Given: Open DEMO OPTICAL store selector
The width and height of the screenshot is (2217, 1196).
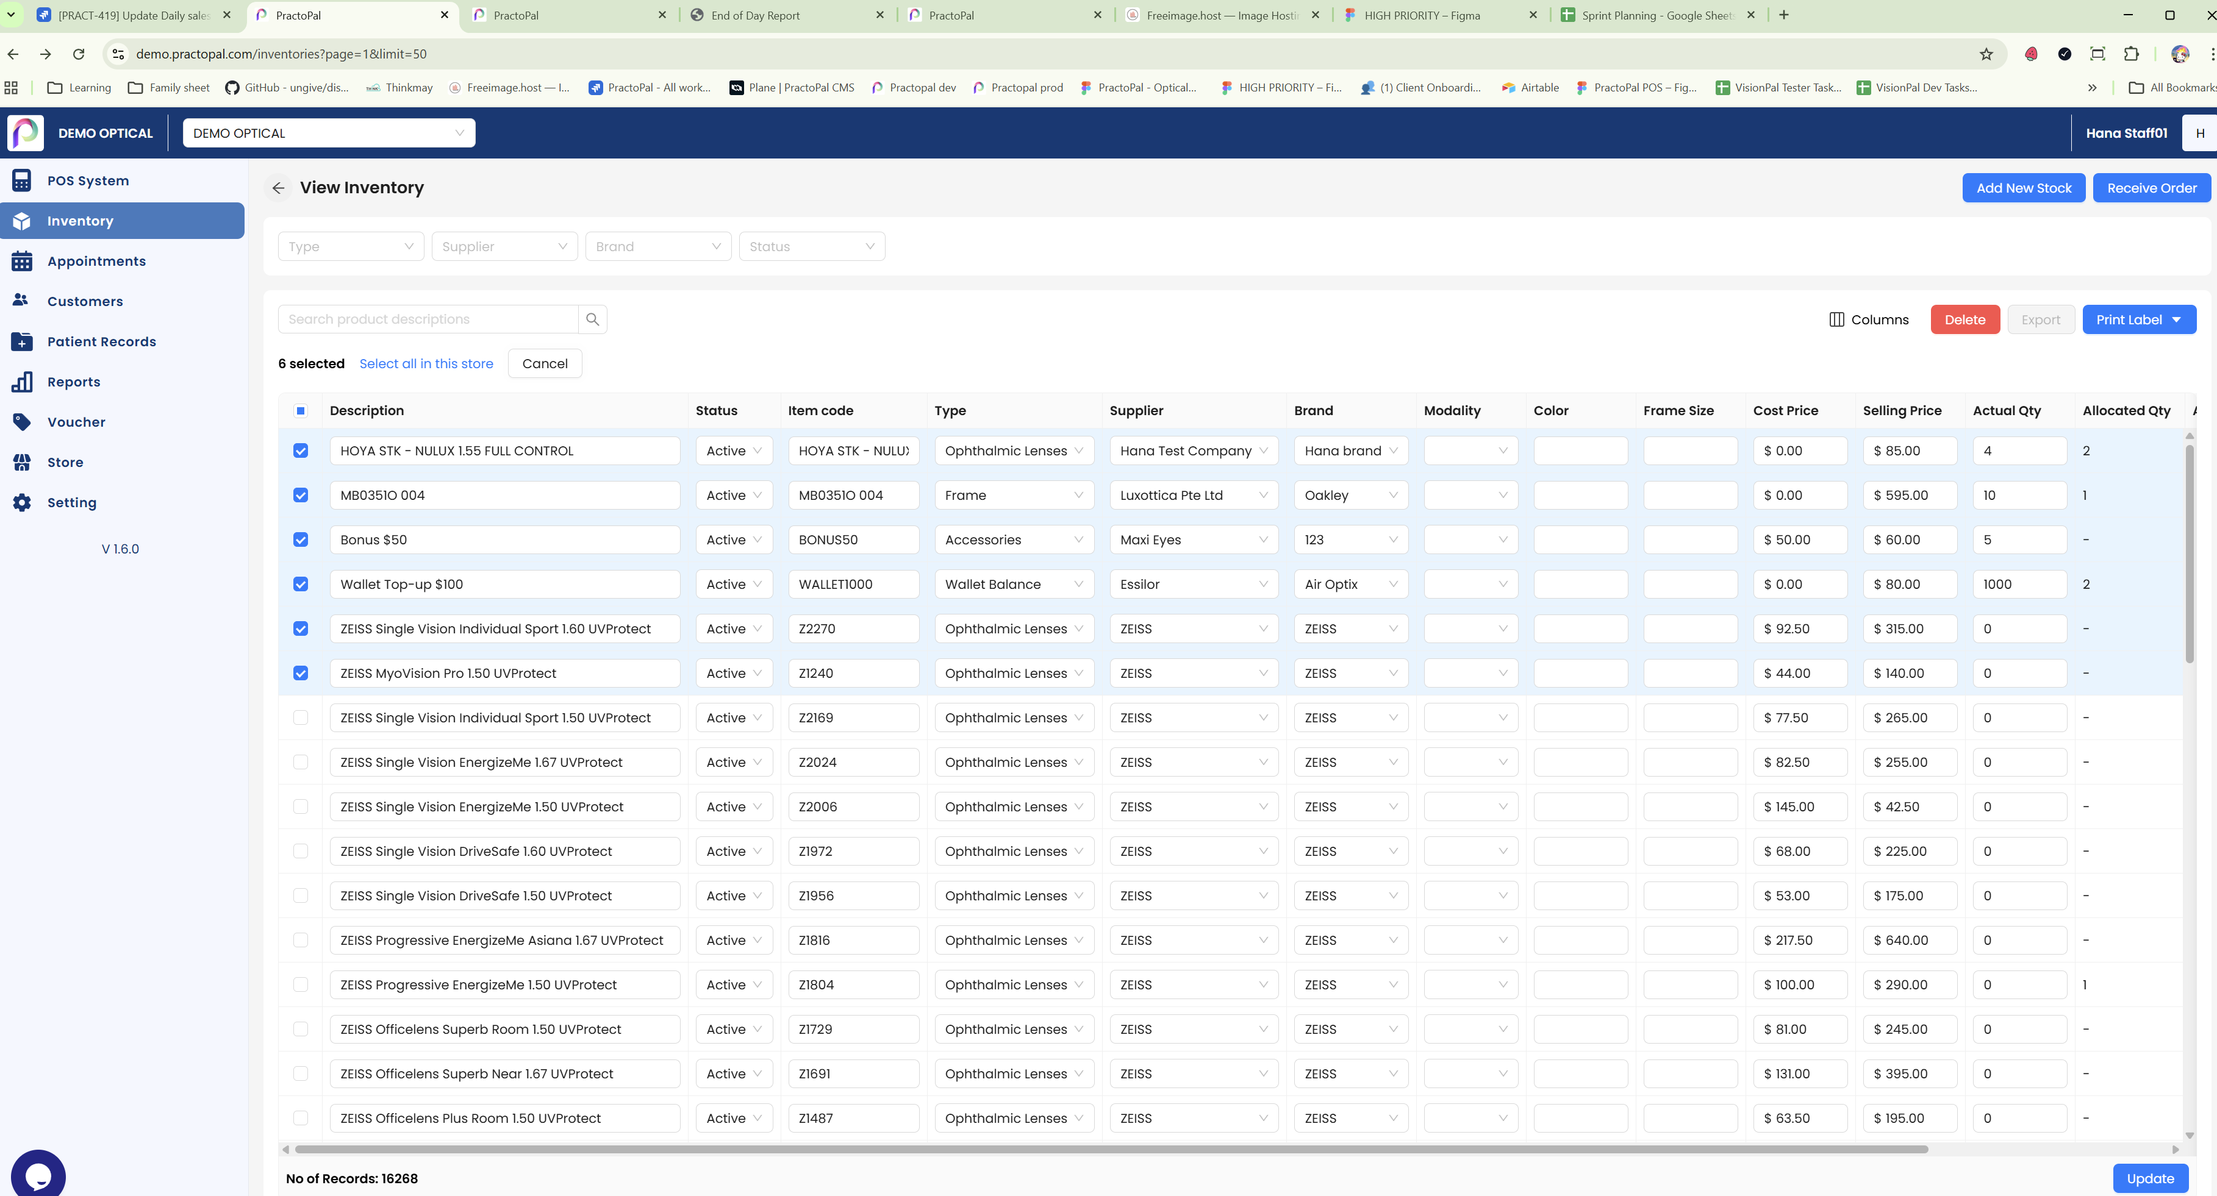Looking at the screenshot, I should 329,133.
